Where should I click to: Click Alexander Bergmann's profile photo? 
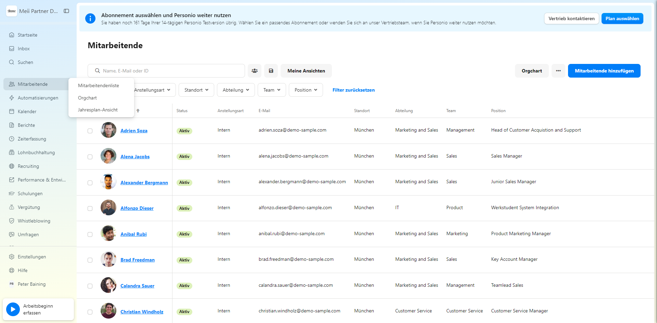click(x=108, y=182)
